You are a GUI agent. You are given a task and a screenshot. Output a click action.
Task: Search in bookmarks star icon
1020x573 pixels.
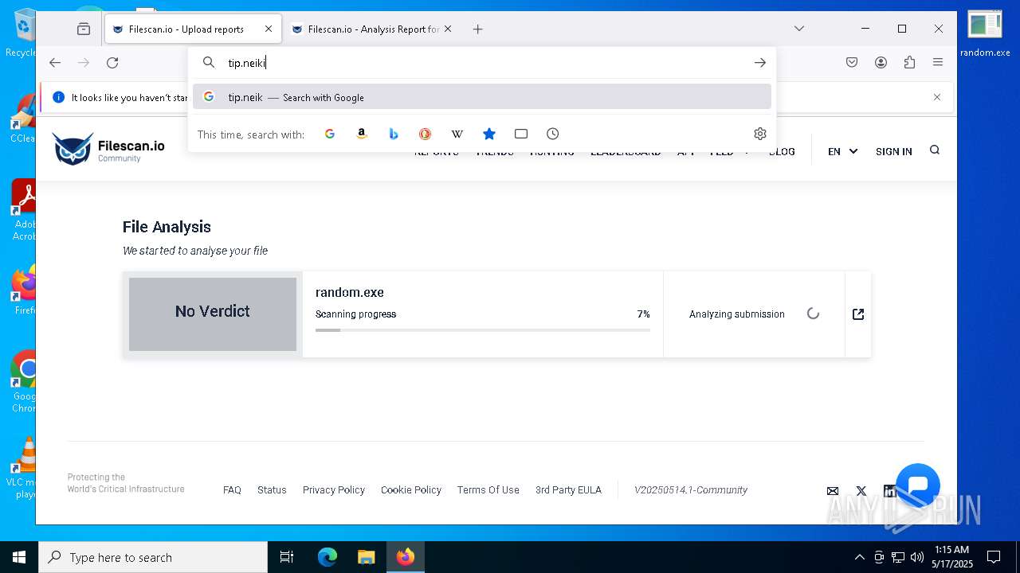[489, 134]
